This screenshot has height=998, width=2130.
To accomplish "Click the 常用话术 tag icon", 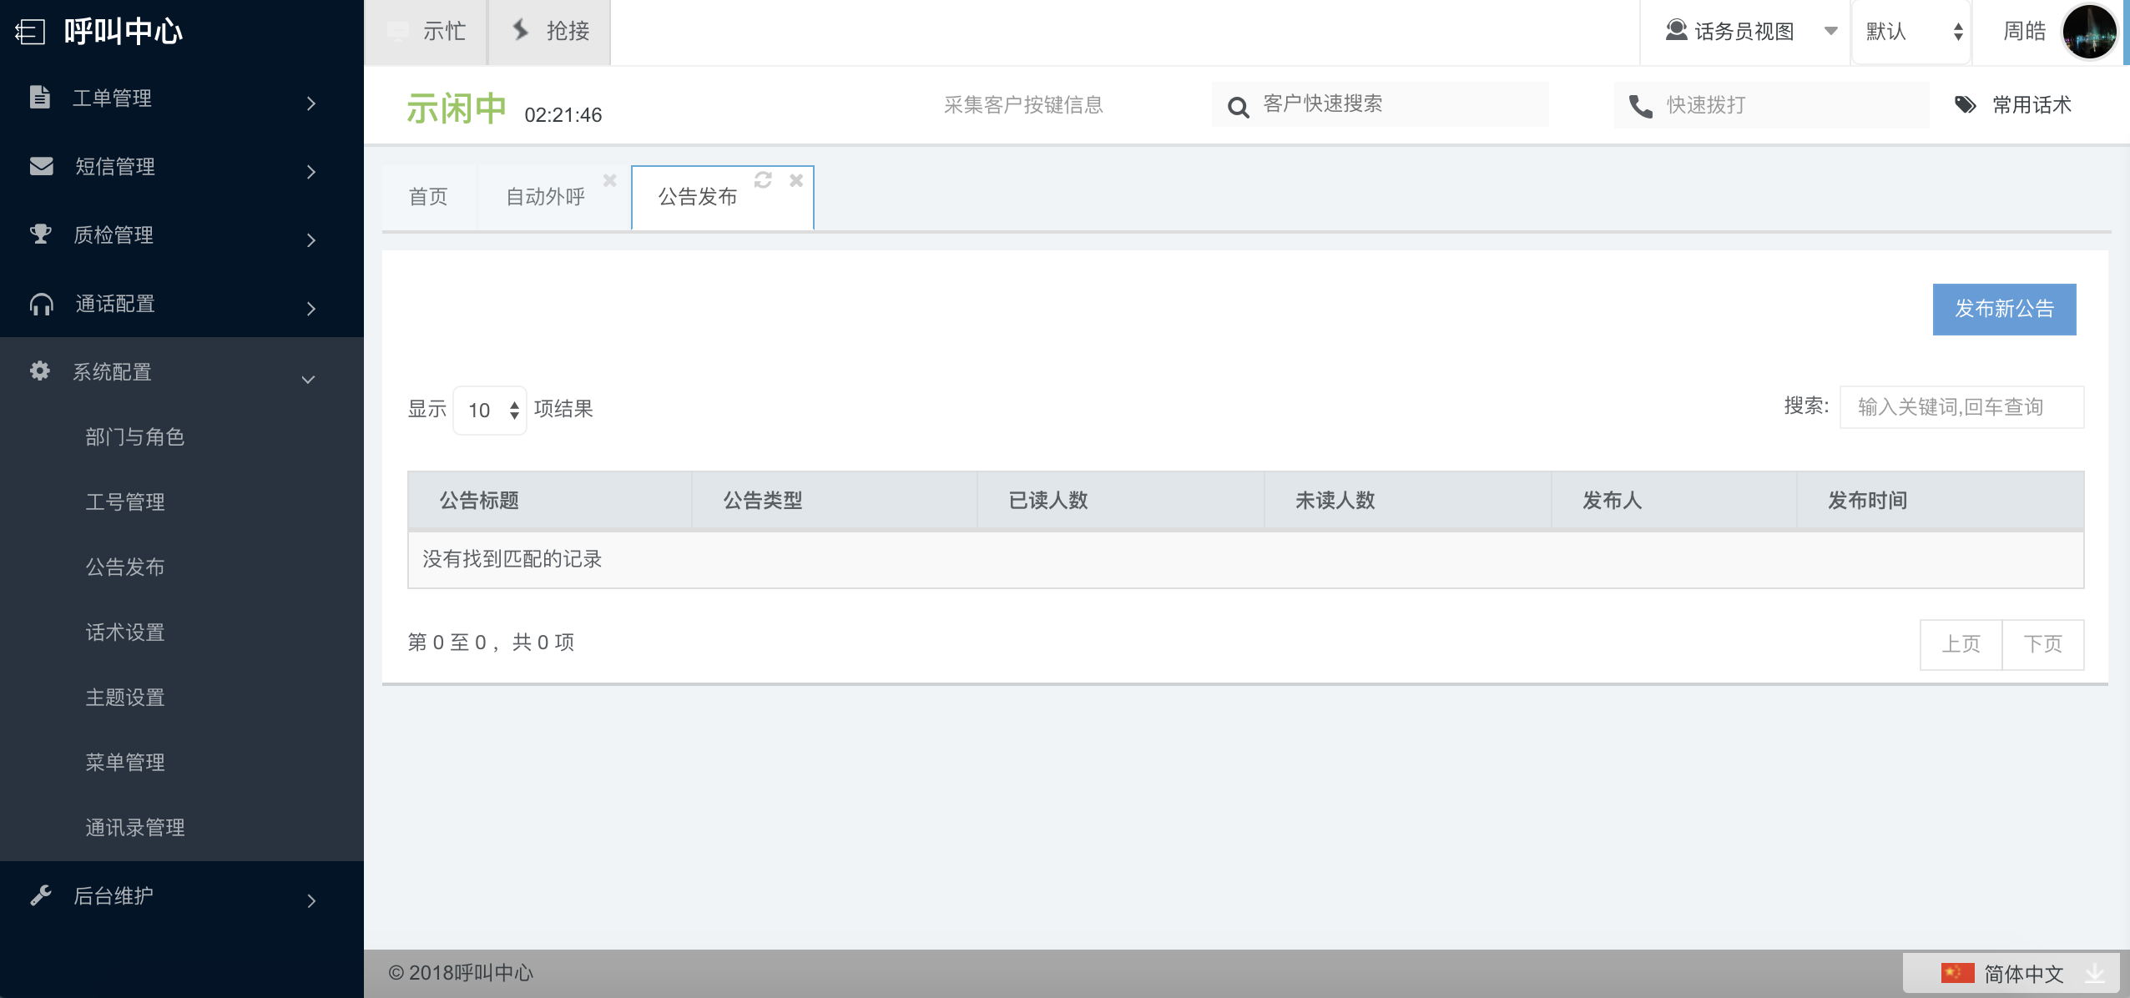I will 1966,105.
